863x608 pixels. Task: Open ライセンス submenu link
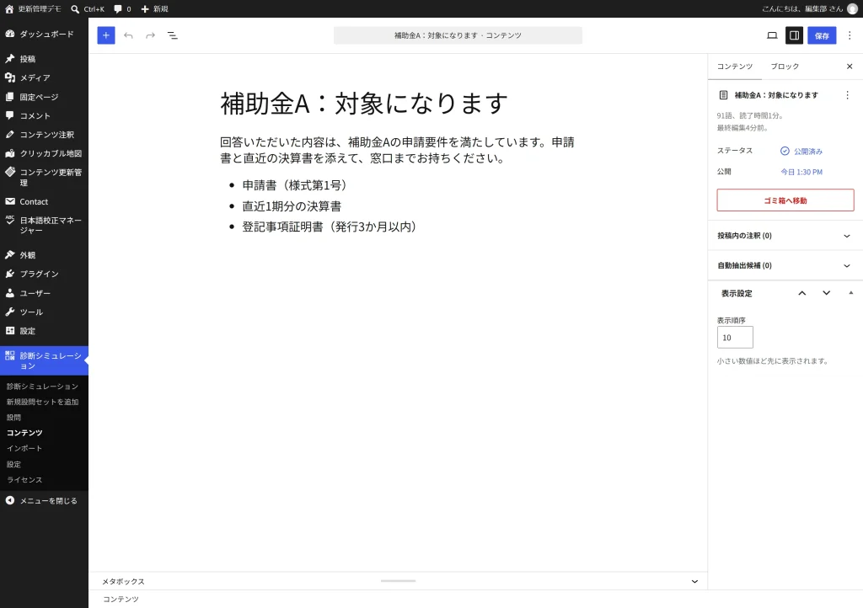(x=24, y=479)
